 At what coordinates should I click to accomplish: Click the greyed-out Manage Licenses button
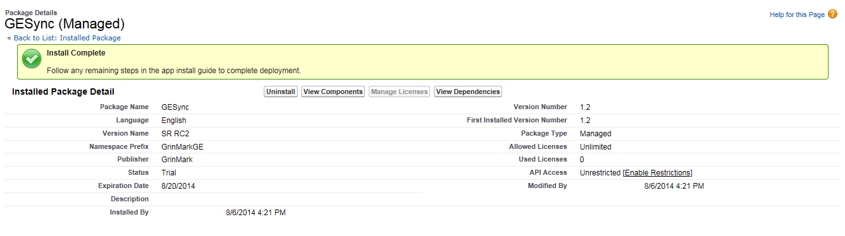click(399, 92)
